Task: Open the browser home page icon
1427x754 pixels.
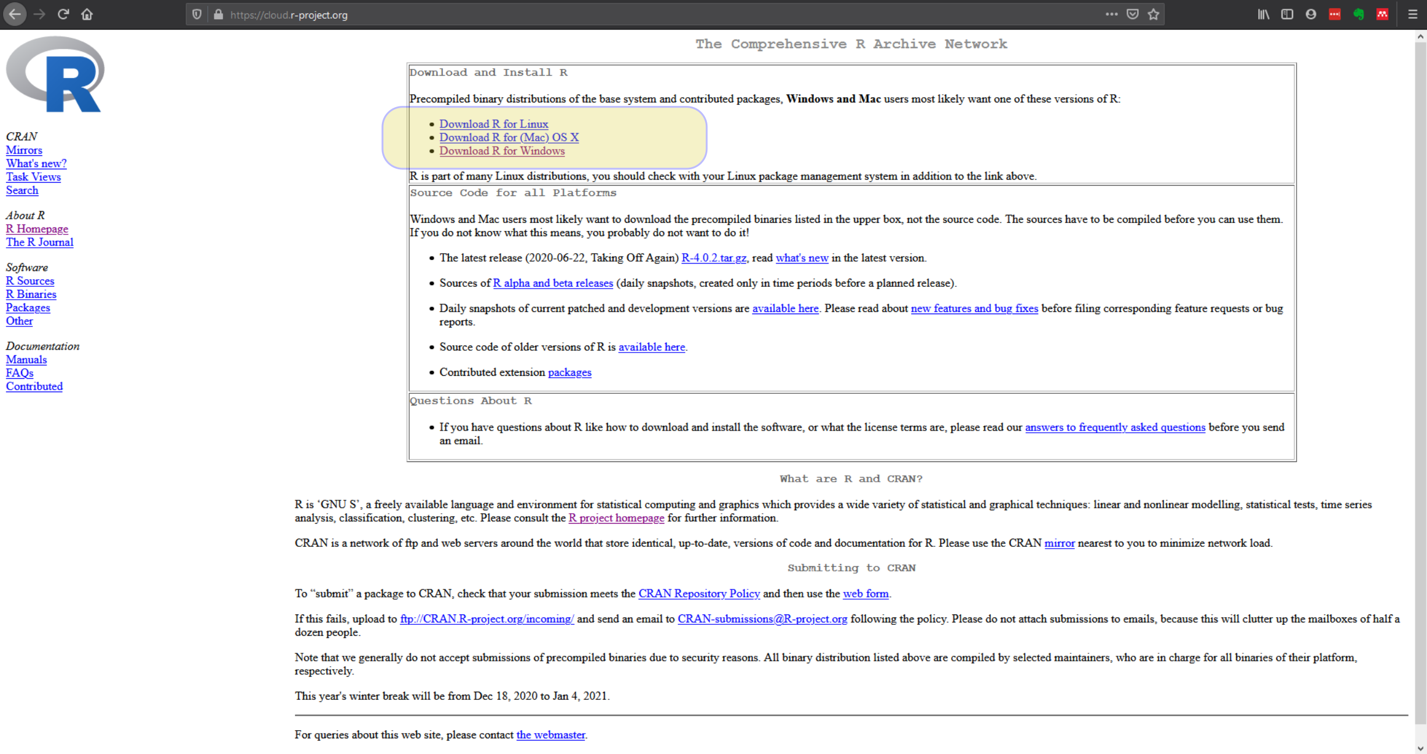Action: pyautogui.click(x=87, y=14)
